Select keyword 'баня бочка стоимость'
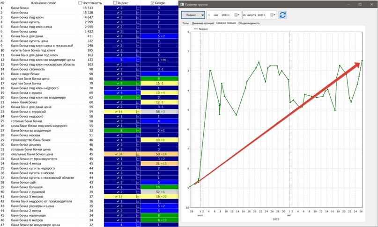 click(28, 69)
